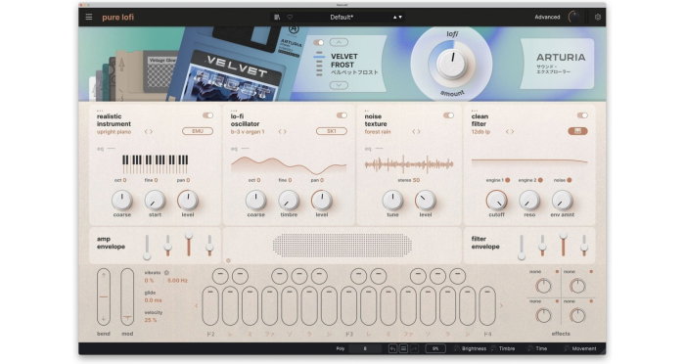Toggle lo-fi oscillator engine on/off

pos(342,115)
